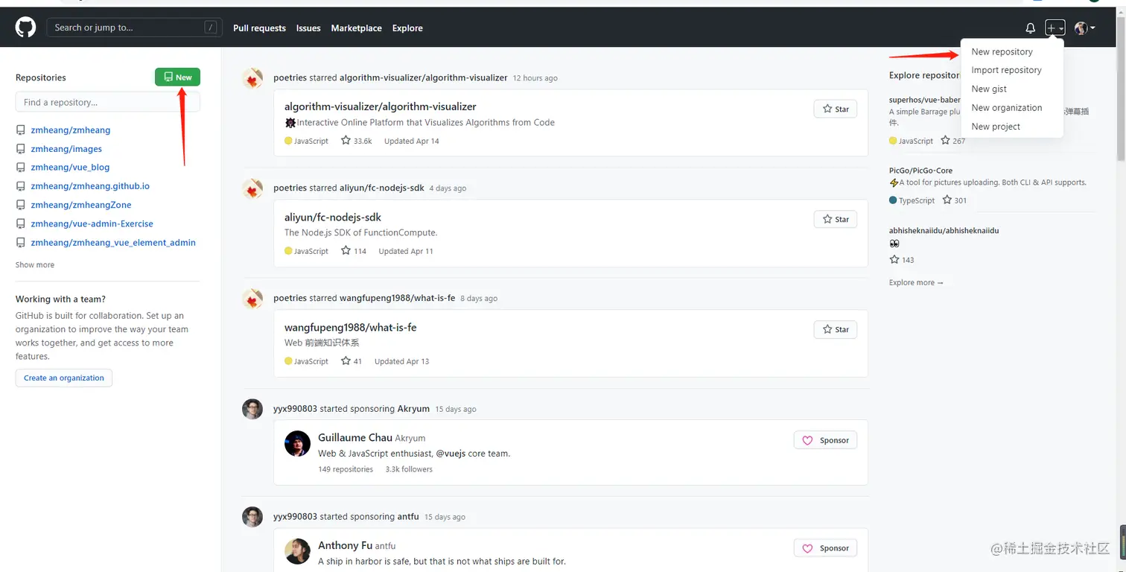The image size is (1126, 572).
Task: Click the GitHub Octocat logo
Action: [25, 27]
